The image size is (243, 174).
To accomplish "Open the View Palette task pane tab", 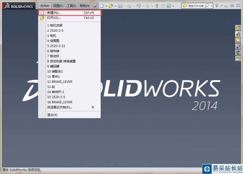I will click(238, 46).
